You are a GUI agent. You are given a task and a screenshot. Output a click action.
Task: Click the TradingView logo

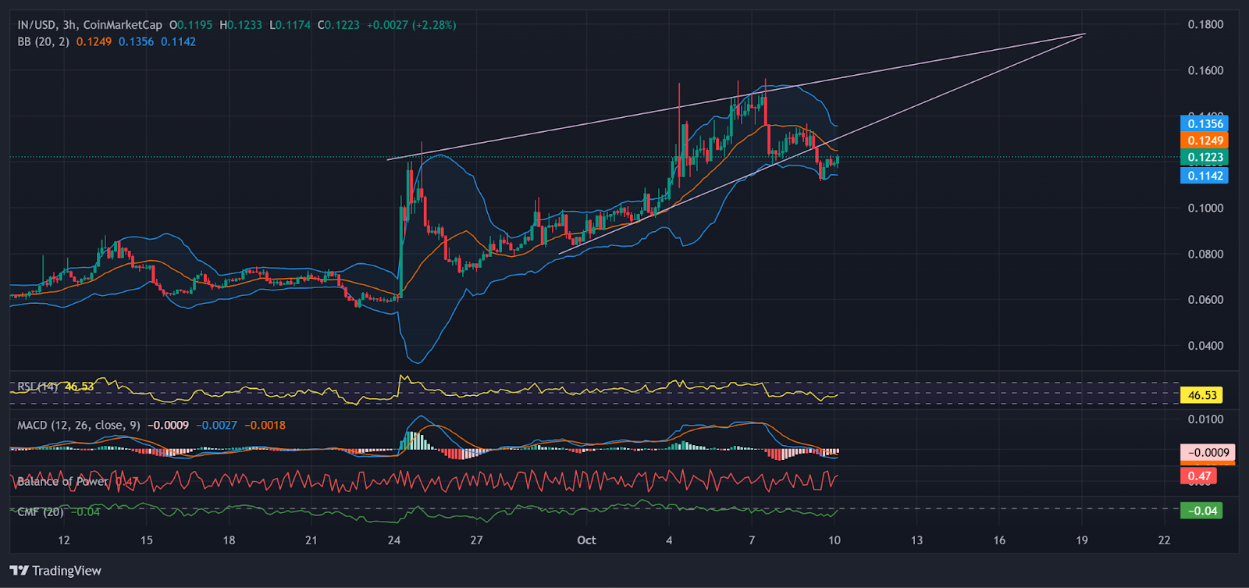(55, 571)
